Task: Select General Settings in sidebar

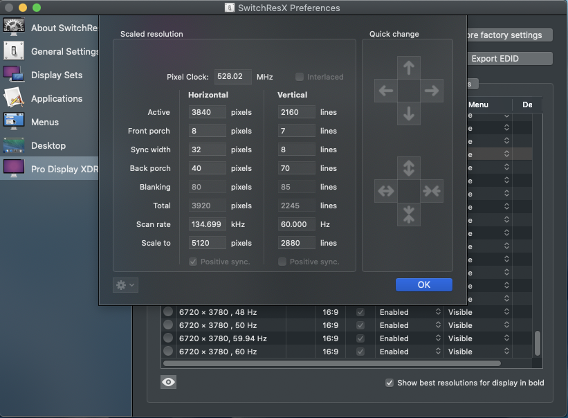Action: click(49, 51)
